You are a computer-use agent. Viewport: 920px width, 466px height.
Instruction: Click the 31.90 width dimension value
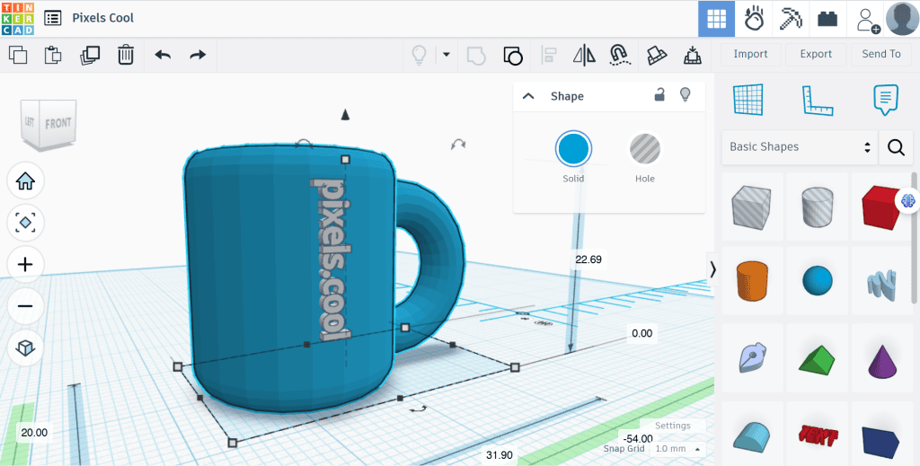(500, 455)
